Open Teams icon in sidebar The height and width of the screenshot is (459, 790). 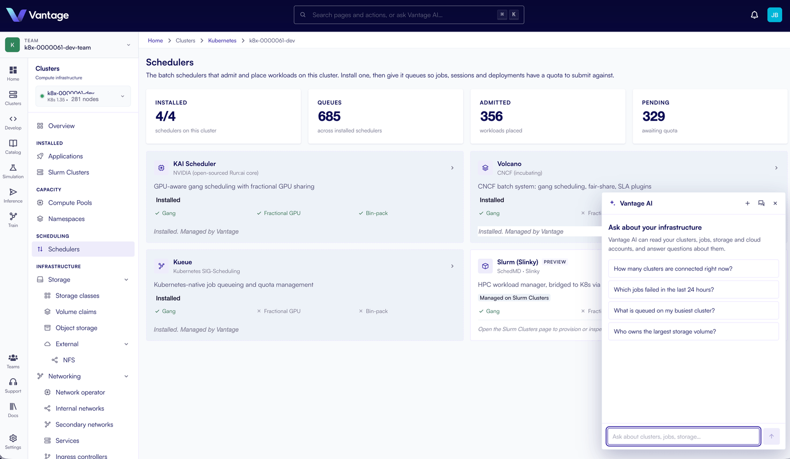(x=13, y=361)
